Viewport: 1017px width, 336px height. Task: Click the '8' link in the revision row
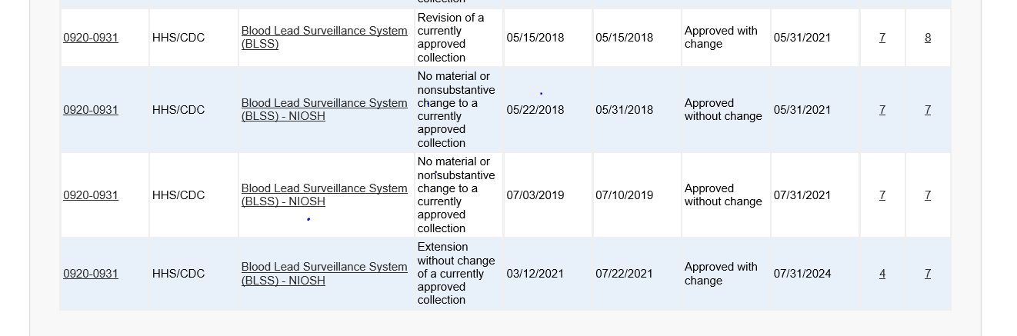[x=928, y=38]
